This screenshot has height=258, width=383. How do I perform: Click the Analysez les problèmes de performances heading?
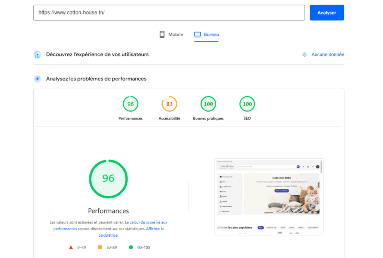pyautogui.click(x=96, y=79)
